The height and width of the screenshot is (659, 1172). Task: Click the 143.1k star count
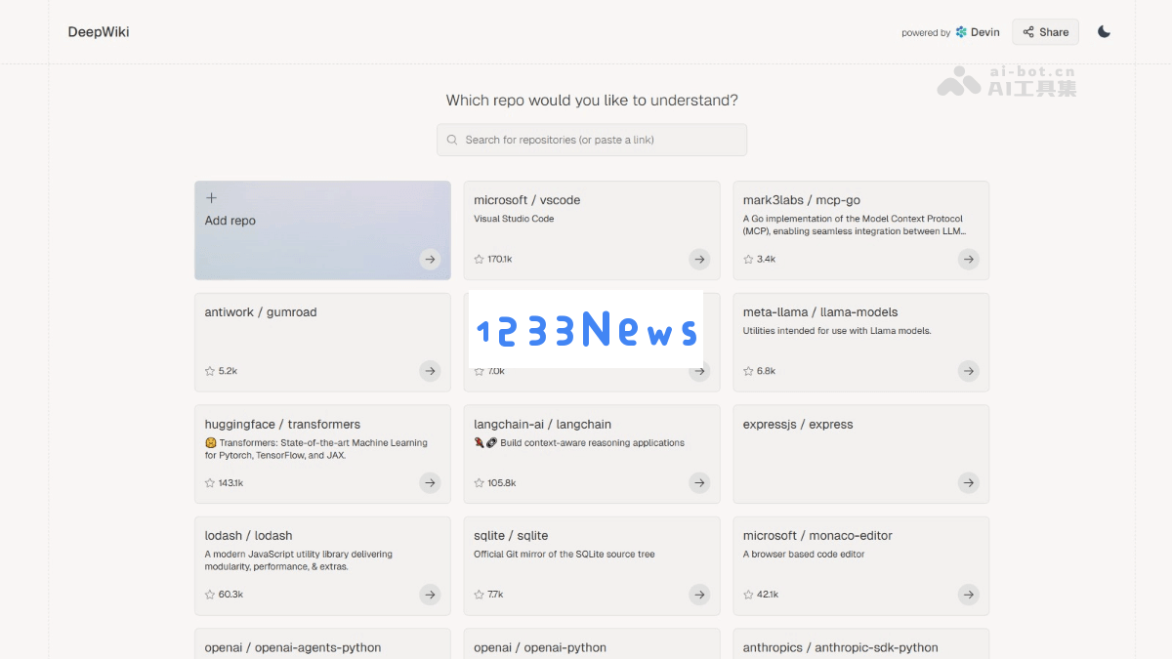pos(231,483)
